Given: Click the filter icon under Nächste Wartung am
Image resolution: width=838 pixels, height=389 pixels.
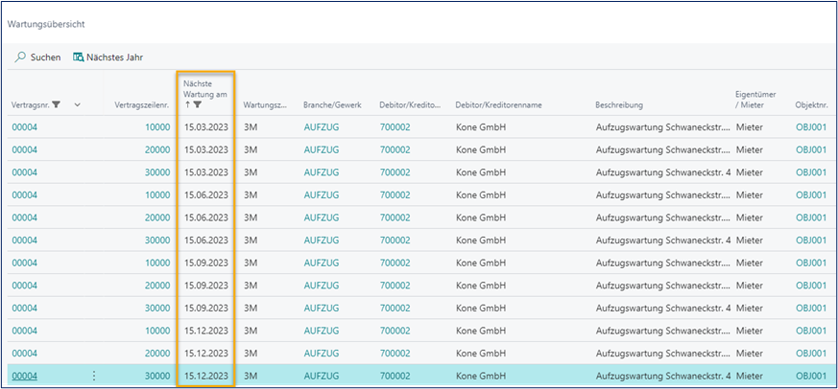Looking at the screenshot, I should tap(197, 105).
